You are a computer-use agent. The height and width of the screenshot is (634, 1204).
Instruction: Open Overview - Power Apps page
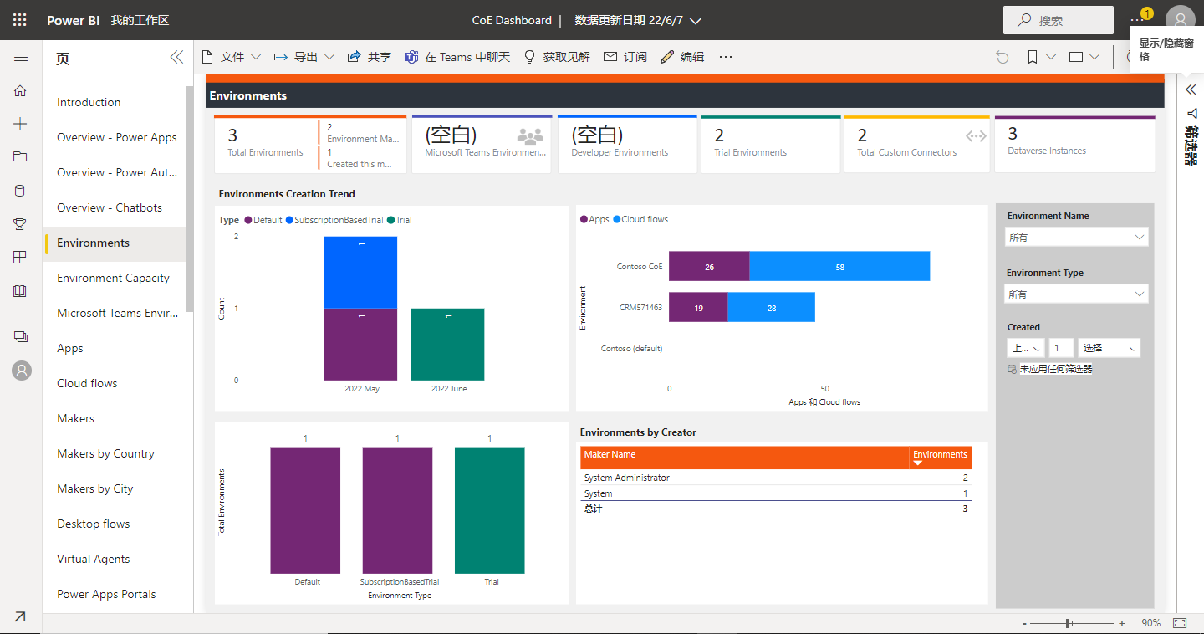tap(117, 137)
